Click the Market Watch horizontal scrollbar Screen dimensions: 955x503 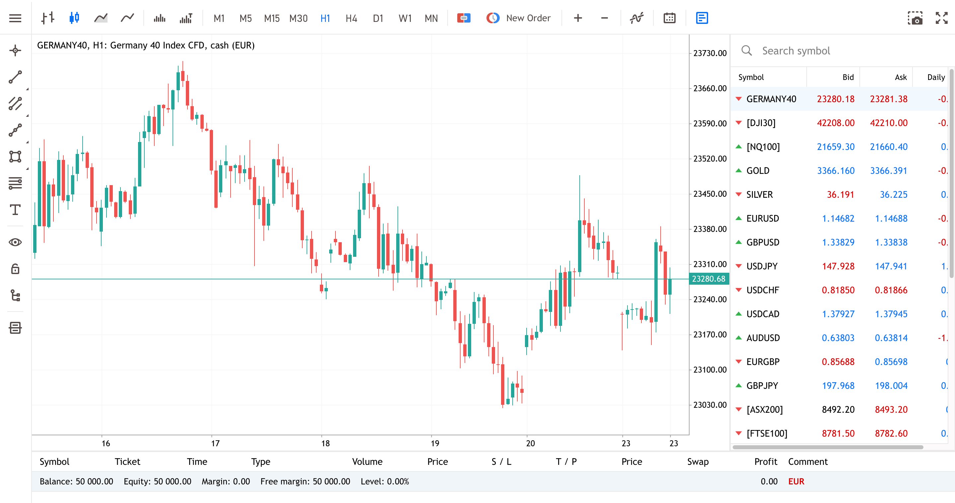click(x=828, y=447)
